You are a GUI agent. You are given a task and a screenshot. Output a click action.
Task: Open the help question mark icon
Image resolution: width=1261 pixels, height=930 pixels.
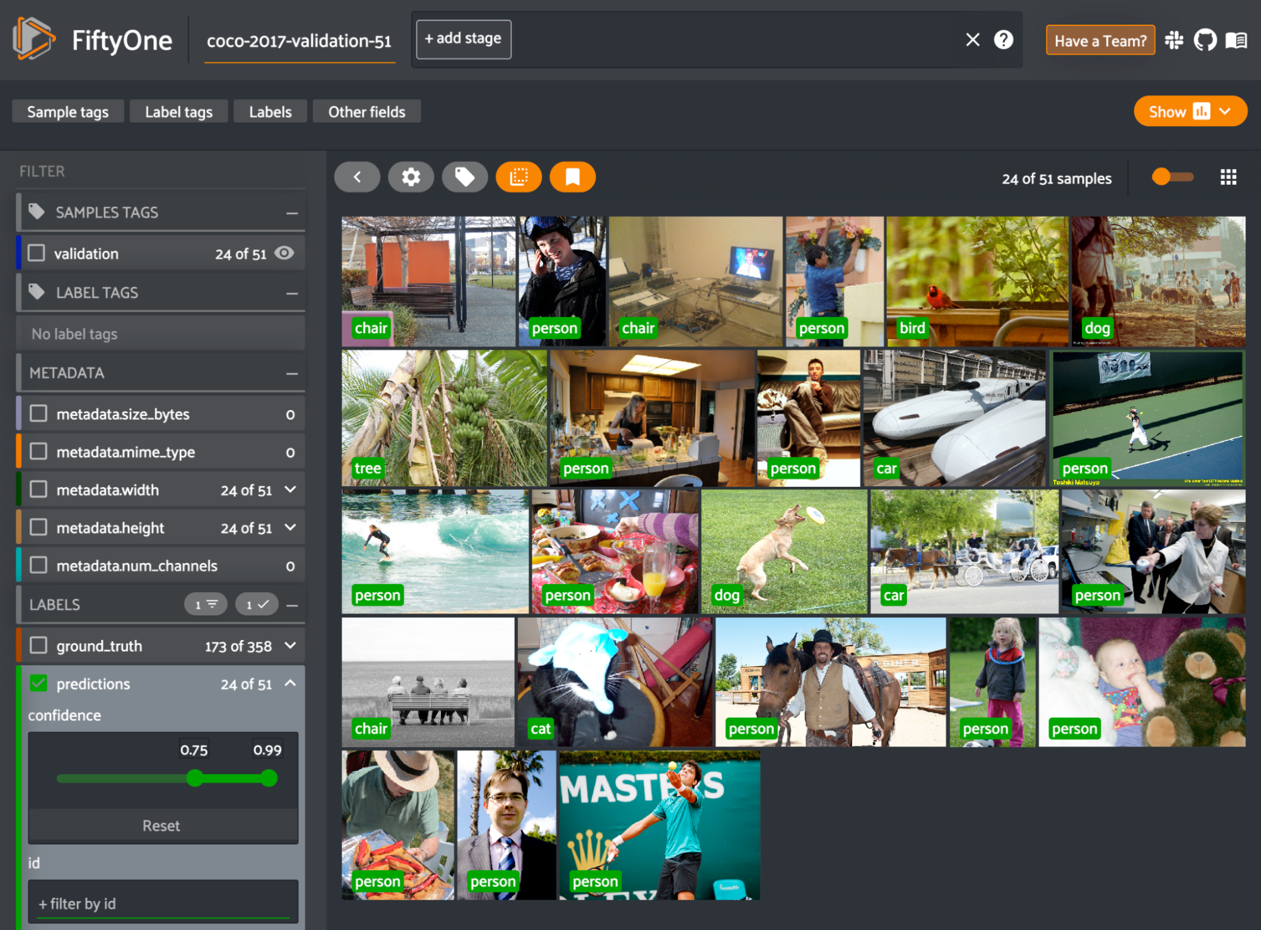tap(1003, 40)
